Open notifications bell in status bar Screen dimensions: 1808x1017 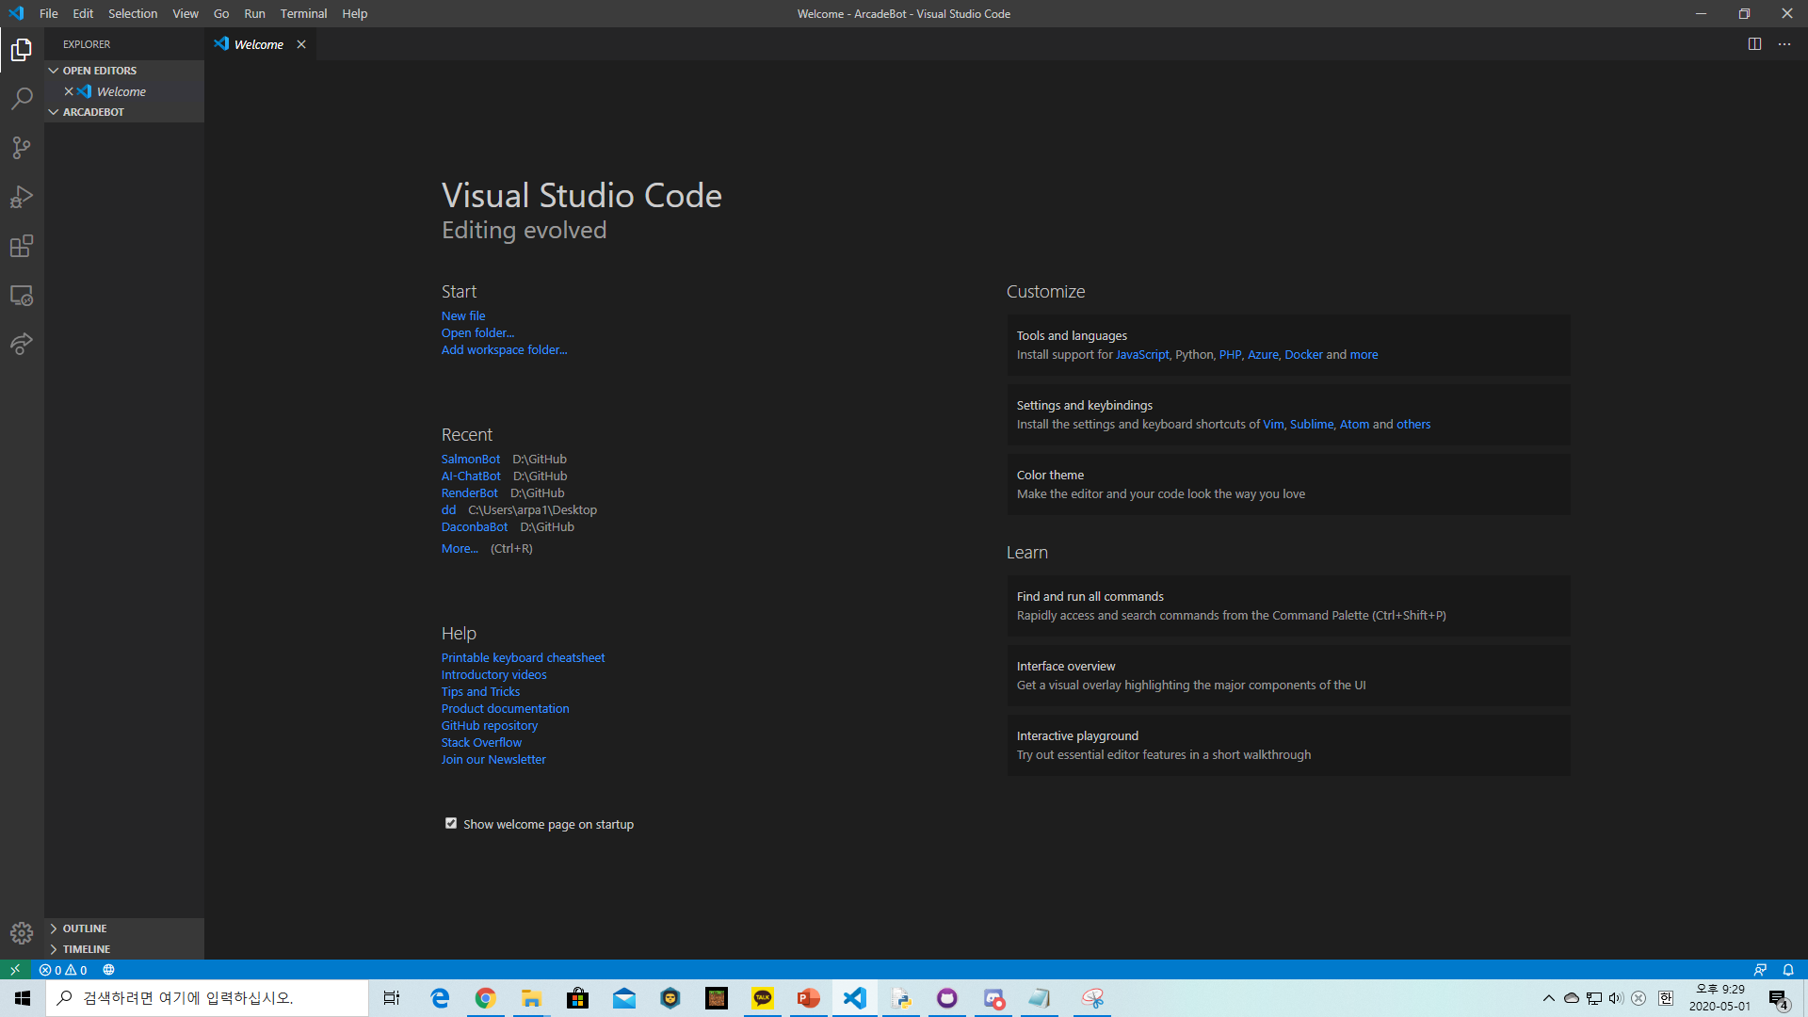click(1788, 970)
